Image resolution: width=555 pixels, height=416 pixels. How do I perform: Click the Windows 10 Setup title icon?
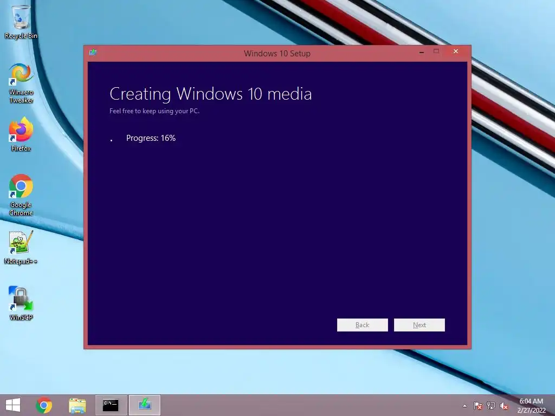tap(93, 53)
